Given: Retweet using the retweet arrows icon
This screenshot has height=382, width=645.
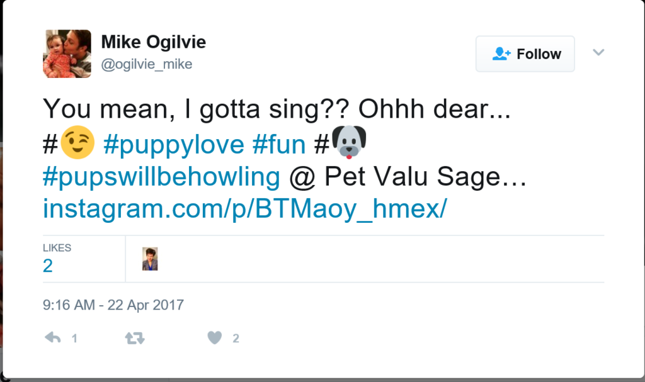Looking at the screenshot, I should click(x=135, y=338).
